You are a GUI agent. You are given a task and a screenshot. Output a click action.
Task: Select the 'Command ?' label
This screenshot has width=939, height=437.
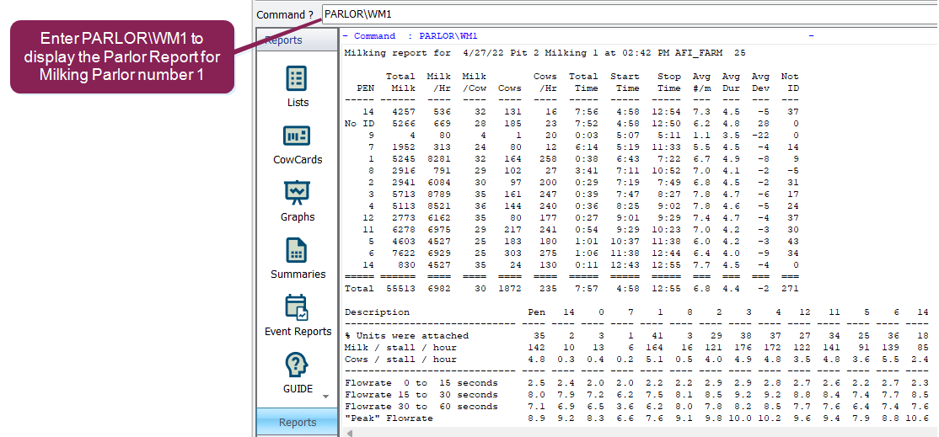[287, 14]
